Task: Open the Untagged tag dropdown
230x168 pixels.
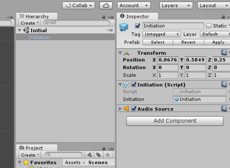Action: click(161, 34)
